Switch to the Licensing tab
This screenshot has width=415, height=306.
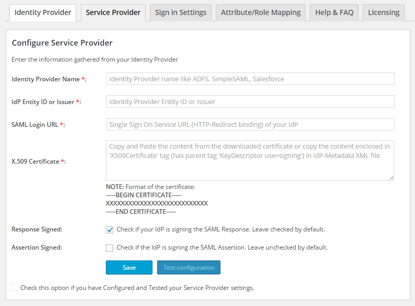383,12
